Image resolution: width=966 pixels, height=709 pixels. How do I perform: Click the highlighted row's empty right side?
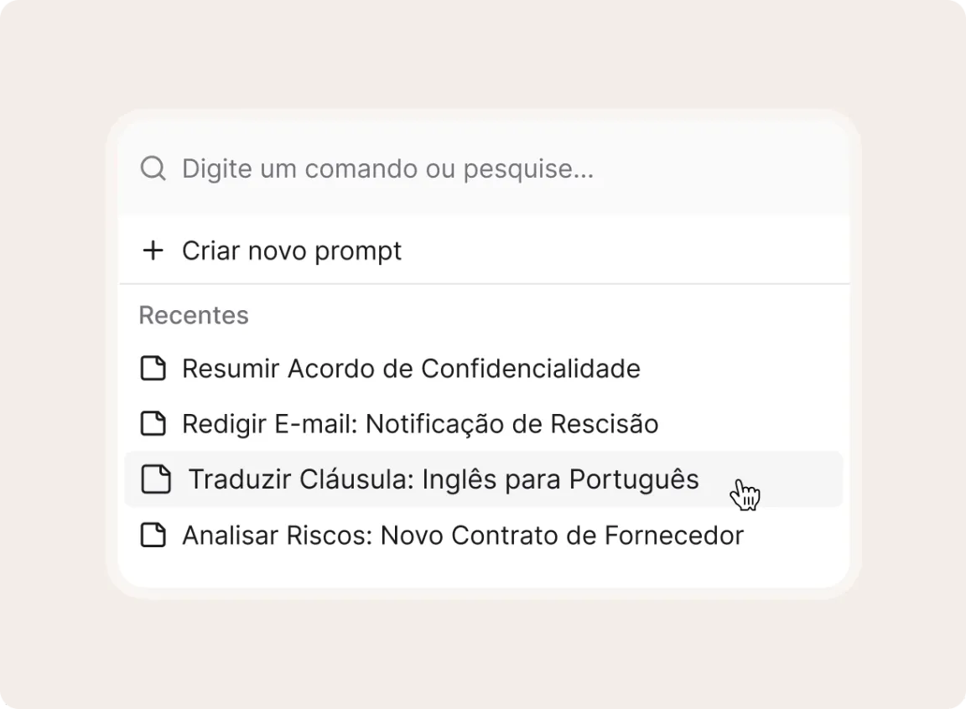click(x=801, y=479)
